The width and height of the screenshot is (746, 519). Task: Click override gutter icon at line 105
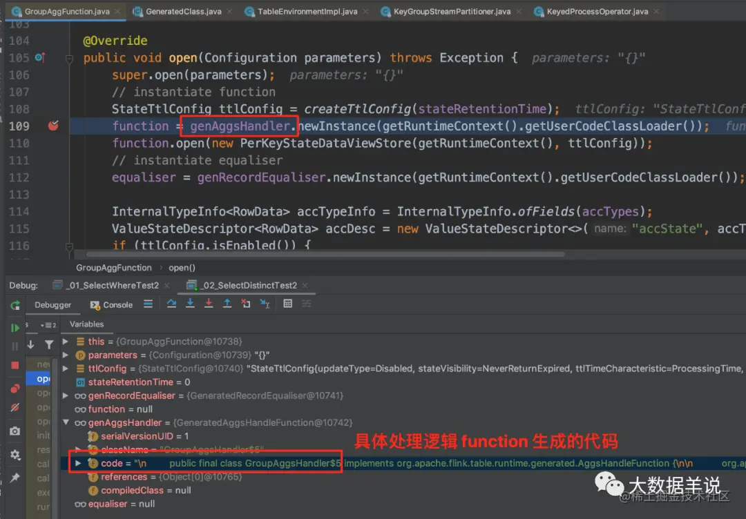click(x=40, y=57)
